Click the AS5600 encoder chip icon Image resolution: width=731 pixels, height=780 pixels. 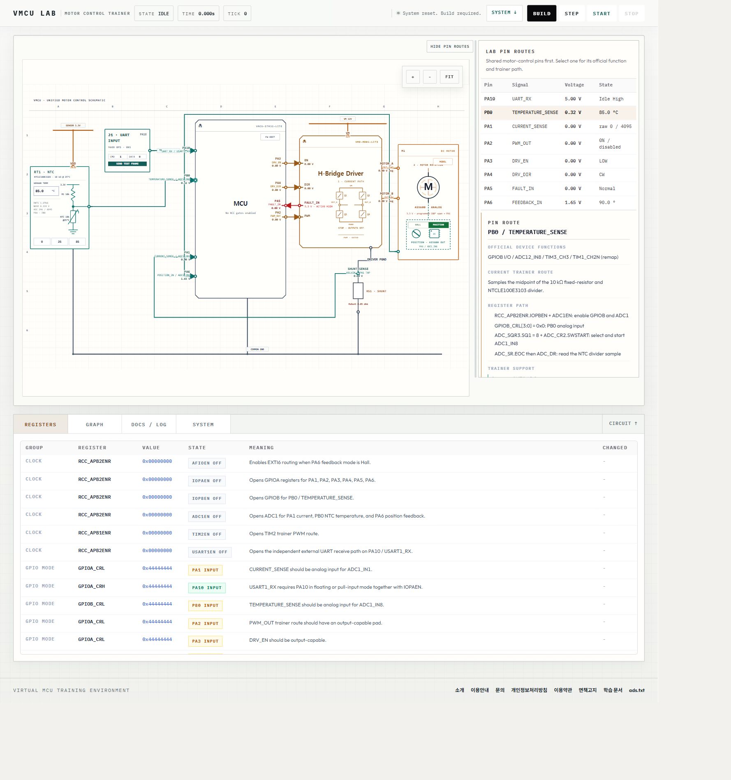click(x=434, y=234)
